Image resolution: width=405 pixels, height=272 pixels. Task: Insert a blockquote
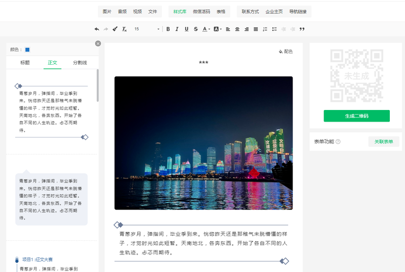(302, 29)
